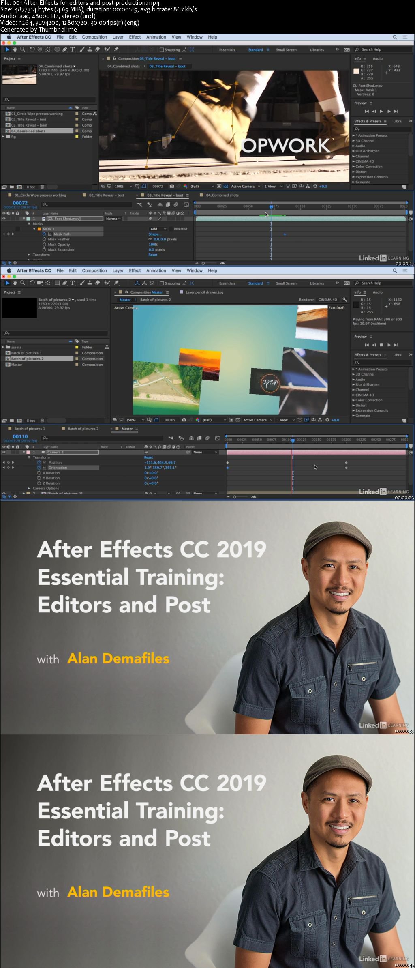This screenshot has height=968, width=415.
Task: Click the snapshot camera icon below the boot viewer
Action: click(x=172, y=187)
